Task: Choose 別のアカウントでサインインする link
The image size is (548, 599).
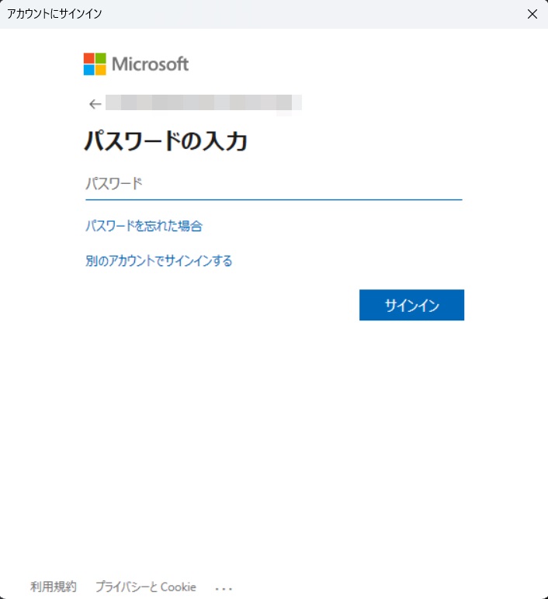Action: [x=158, y=261]
